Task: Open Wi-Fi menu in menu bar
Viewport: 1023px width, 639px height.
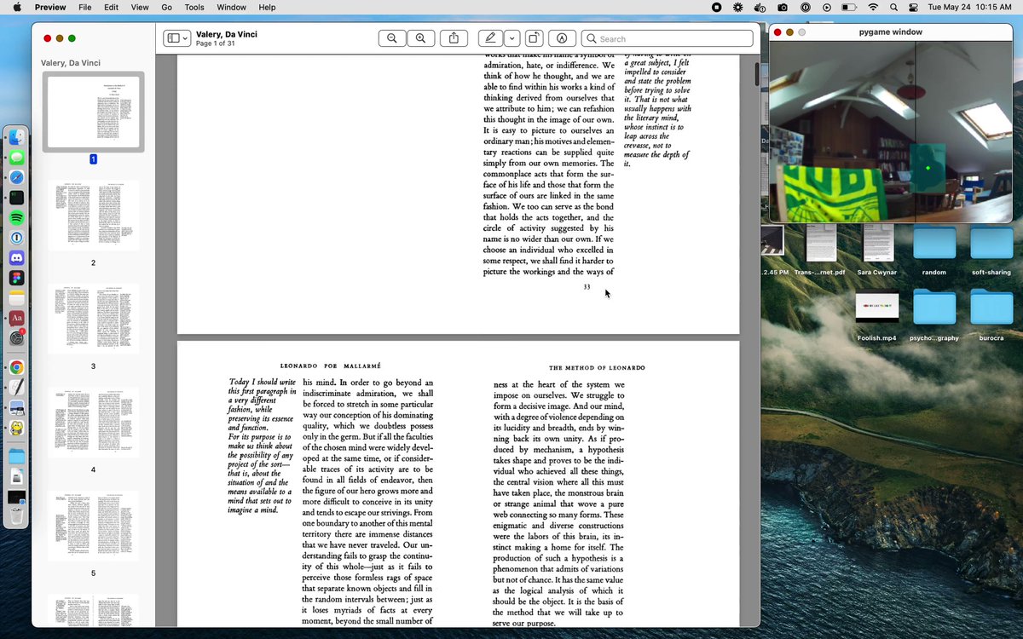Action: (873, 7)
